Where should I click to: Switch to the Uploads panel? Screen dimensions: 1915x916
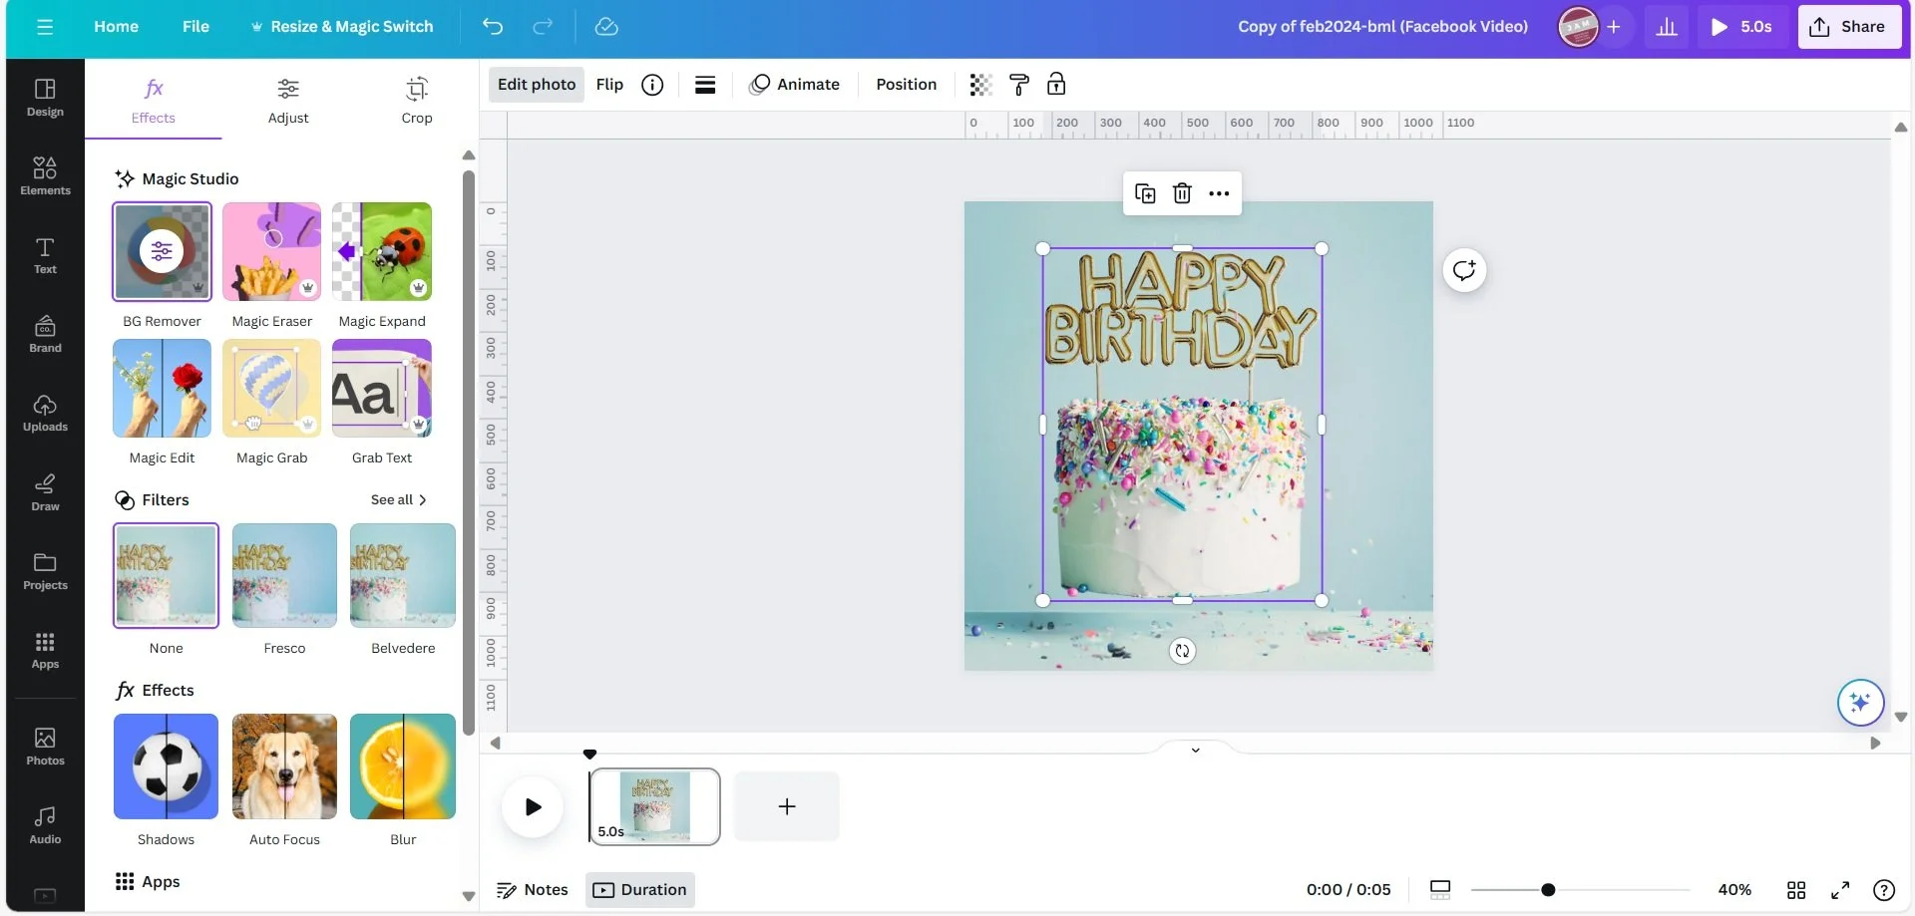[44, 413]
